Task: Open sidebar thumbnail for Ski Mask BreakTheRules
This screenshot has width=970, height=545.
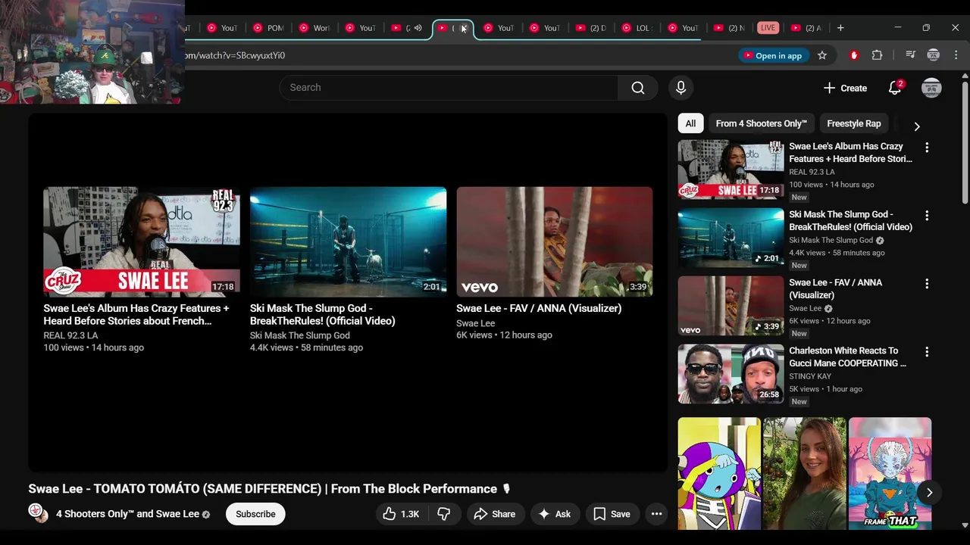Action: click(731, 238)
